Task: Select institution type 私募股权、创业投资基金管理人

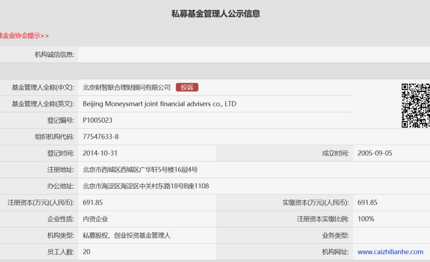Action: pos(127,235)
